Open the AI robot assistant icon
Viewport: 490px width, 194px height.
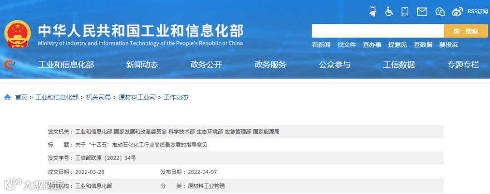pos(372,11)
